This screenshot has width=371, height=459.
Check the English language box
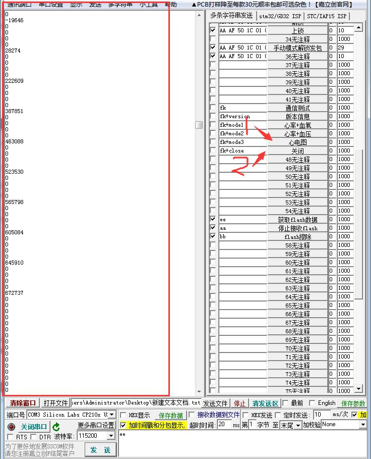pyautogui.click(x=312, y=403)
